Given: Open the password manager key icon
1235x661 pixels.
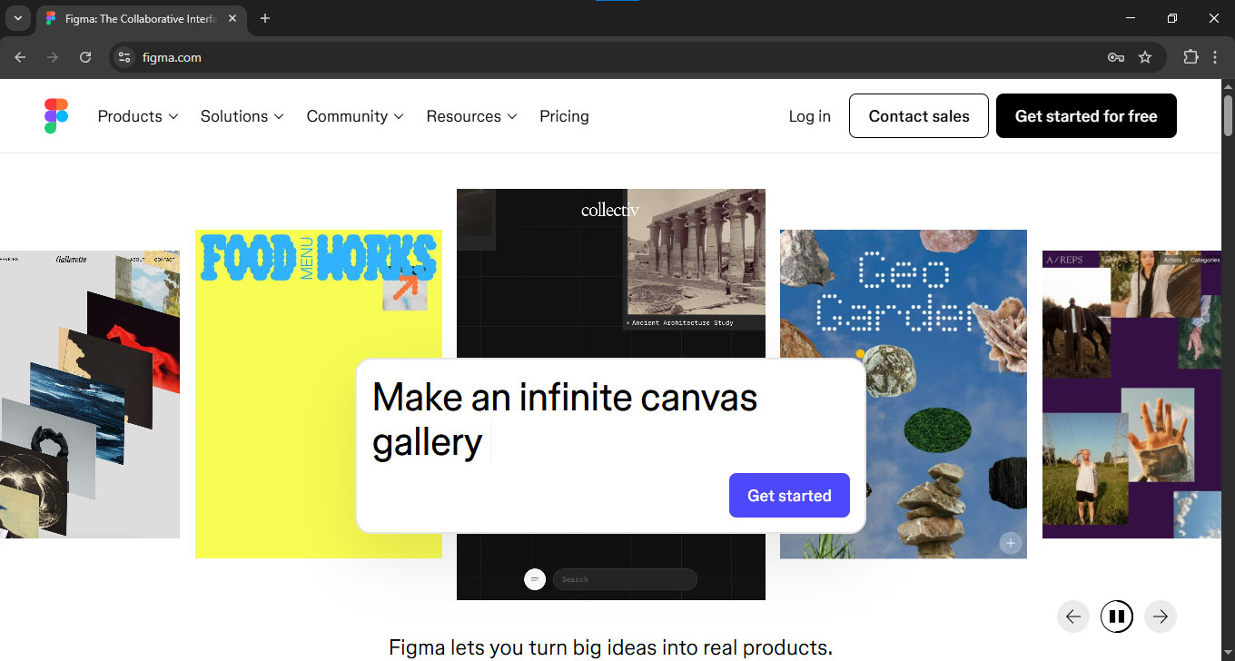Looking at the screenshot, I should coord(1116,57).
